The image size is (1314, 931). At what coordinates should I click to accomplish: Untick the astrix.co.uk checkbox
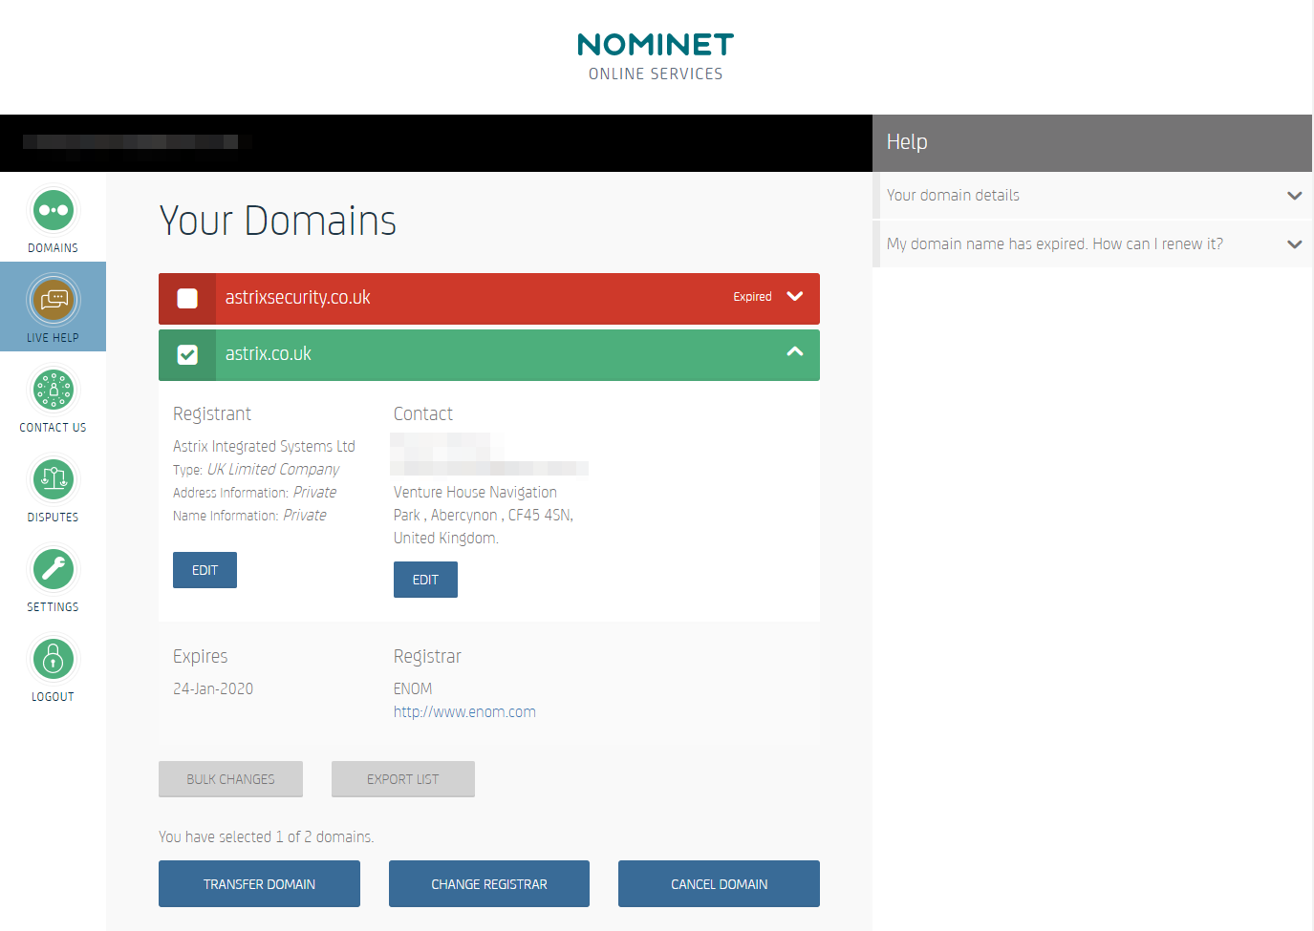click(187, 354)
